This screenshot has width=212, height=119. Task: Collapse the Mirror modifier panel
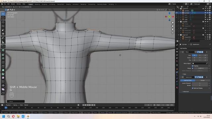click(x=181, y=52)
